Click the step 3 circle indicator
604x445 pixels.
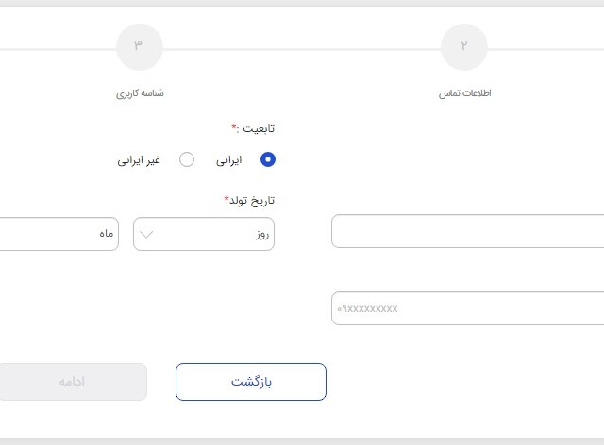(139, 47)
